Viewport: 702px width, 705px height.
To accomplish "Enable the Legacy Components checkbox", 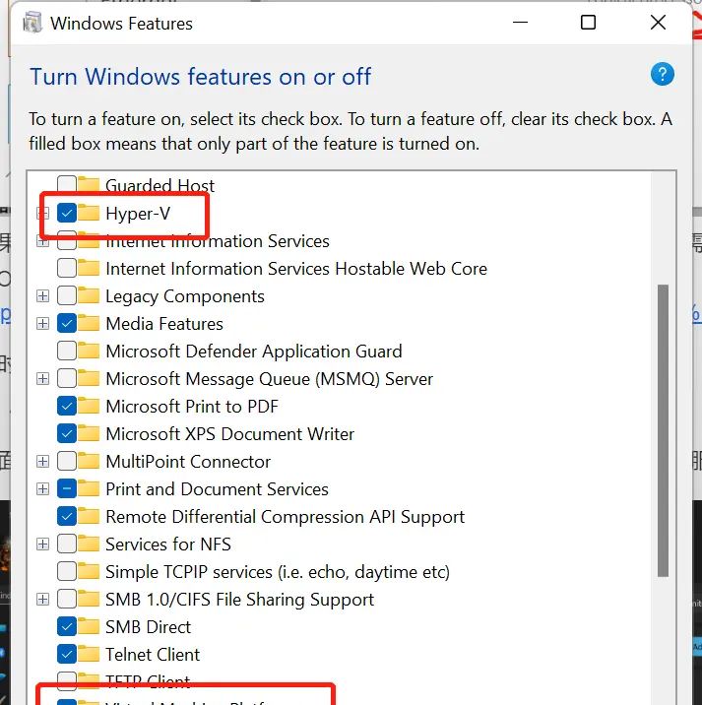I will [x=67, y=295].
